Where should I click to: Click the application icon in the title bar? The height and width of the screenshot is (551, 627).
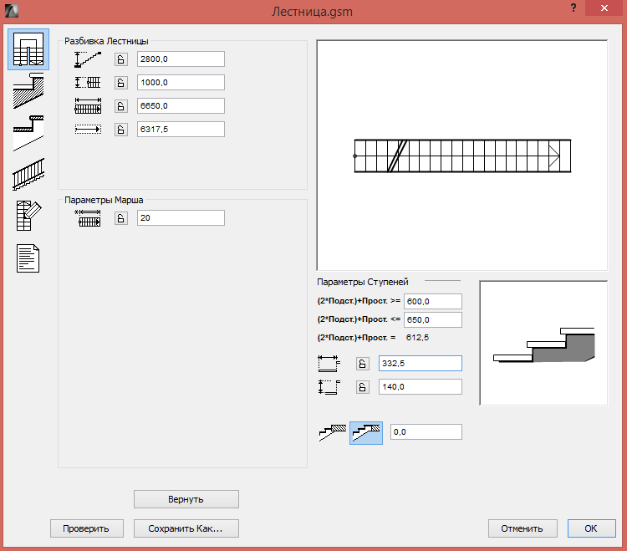point(12,11)
